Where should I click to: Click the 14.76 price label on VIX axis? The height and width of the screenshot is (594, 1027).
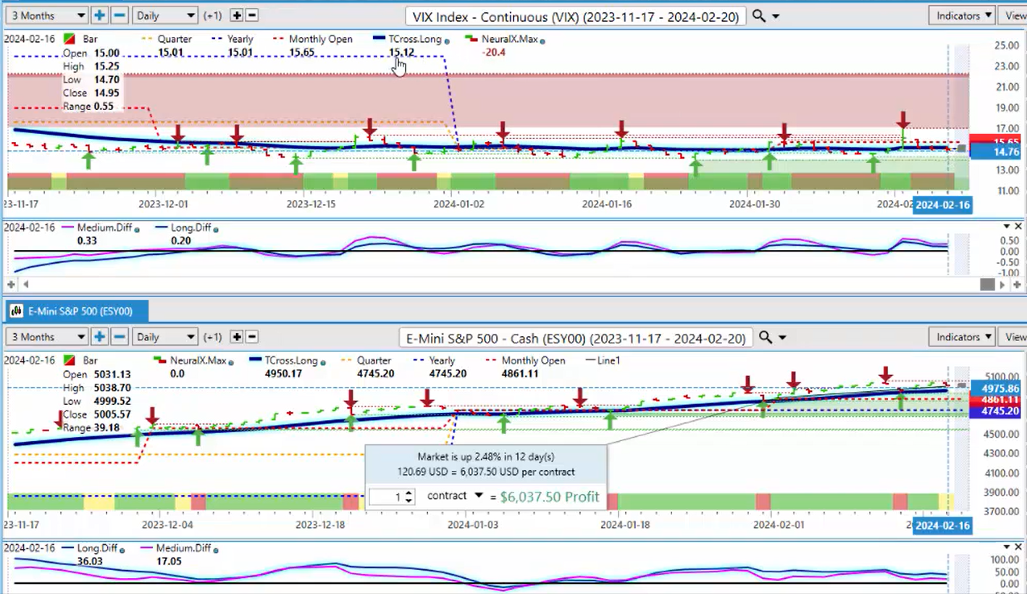[997, 152]
